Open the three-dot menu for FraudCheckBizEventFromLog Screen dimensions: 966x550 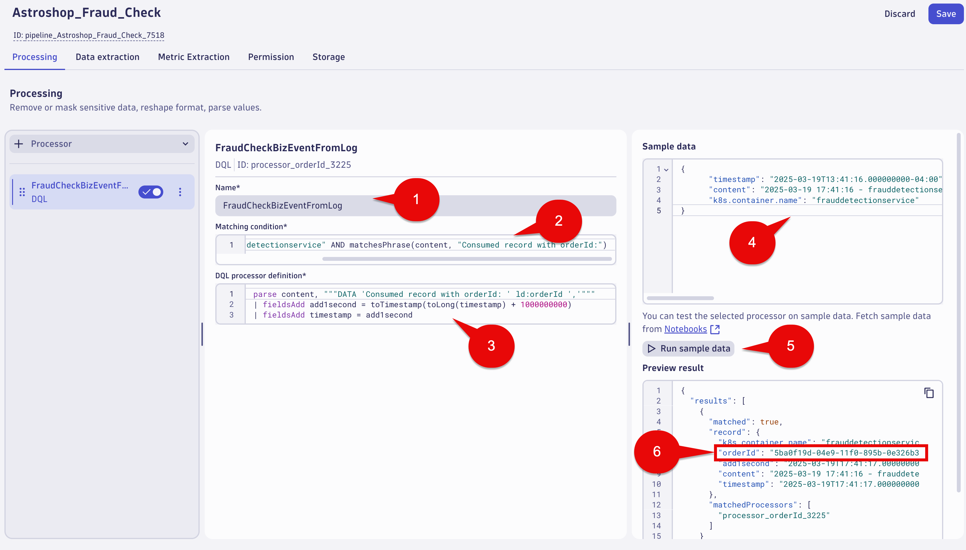(180, 192)
